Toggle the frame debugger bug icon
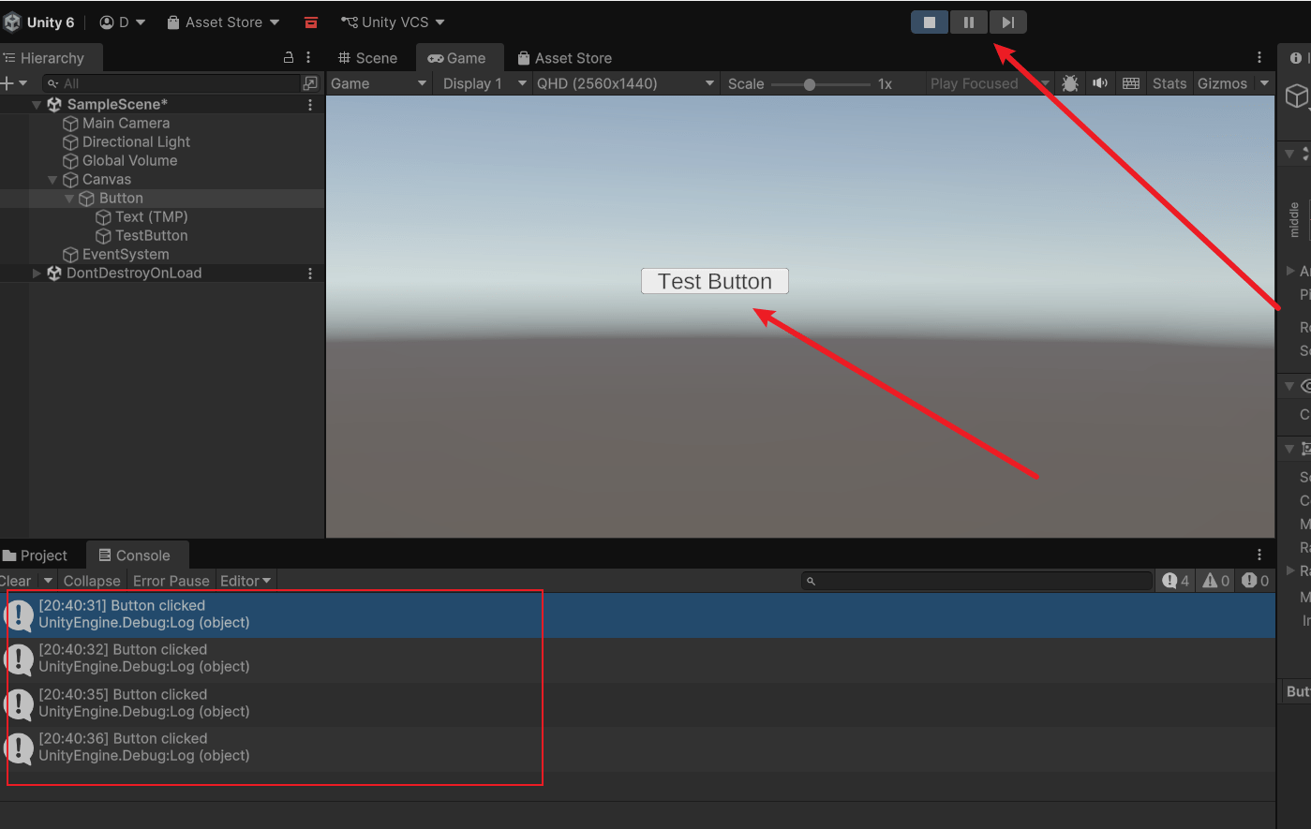1311x829 pixels. 1069,83
